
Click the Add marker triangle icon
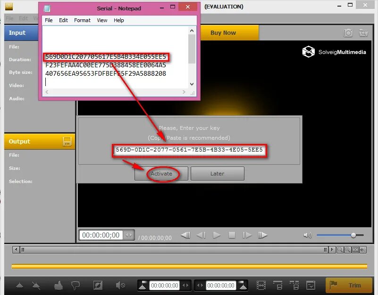click(19, 286)
